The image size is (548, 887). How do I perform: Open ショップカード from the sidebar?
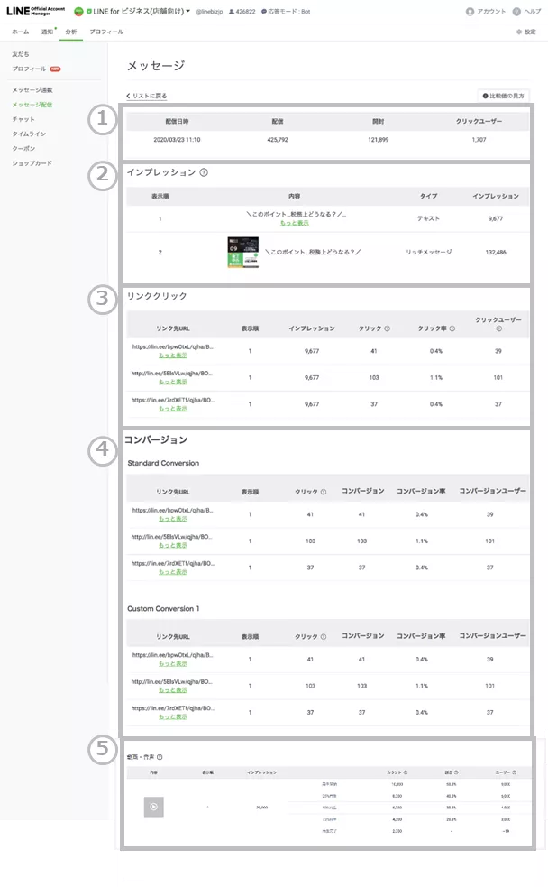coord(32,163)
